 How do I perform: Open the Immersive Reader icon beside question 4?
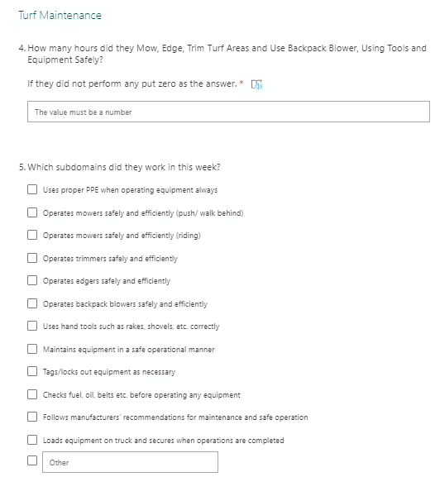click(256, 84)
